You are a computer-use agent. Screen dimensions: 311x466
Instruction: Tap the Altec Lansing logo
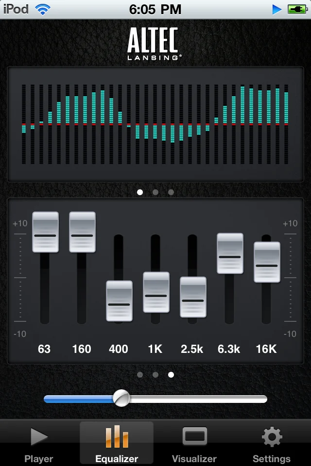click(154, 44)
